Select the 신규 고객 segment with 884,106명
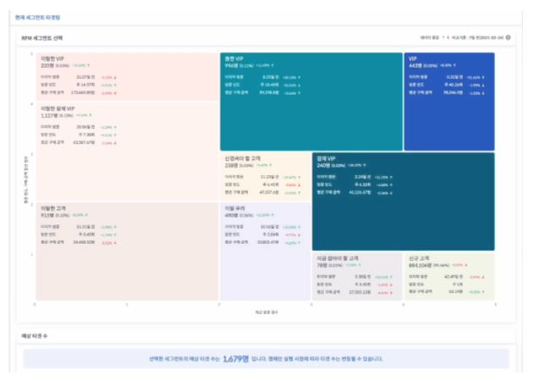Screen dimensions: 533x381 tap(449, 276)
